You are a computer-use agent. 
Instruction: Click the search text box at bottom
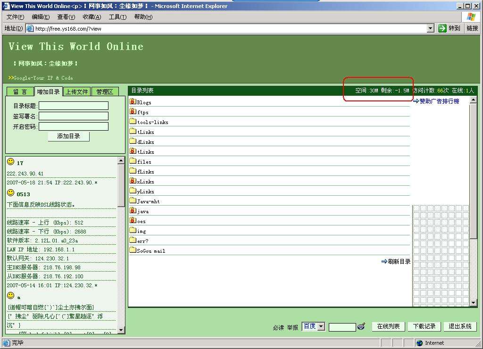click(342, 327)
